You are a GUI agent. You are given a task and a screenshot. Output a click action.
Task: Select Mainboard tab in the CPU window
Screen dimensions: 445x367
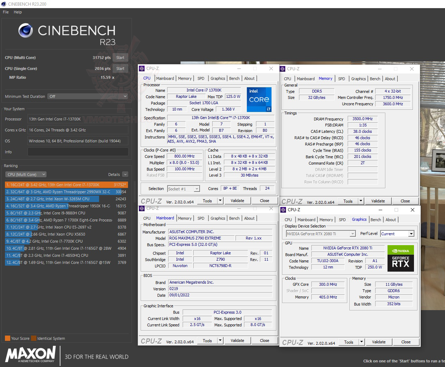[165, 78]
